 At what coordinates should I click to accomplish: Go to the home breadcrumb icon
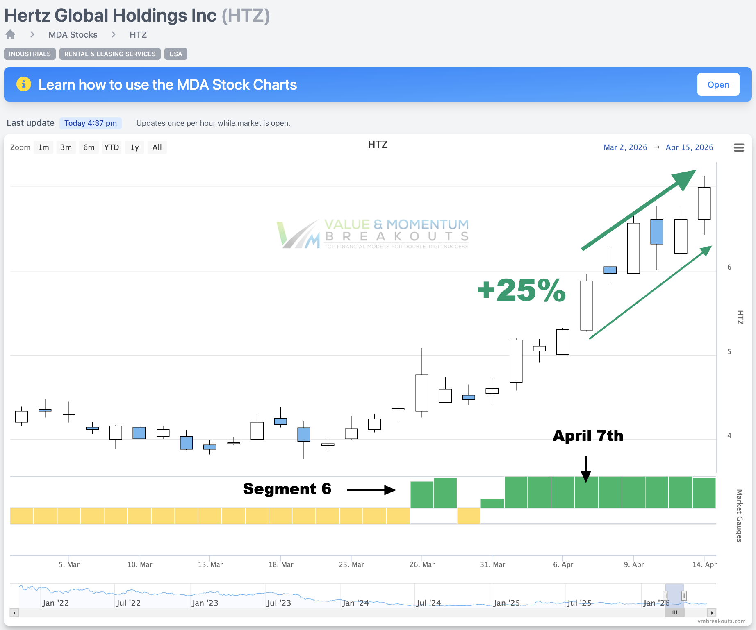(10, 35)
